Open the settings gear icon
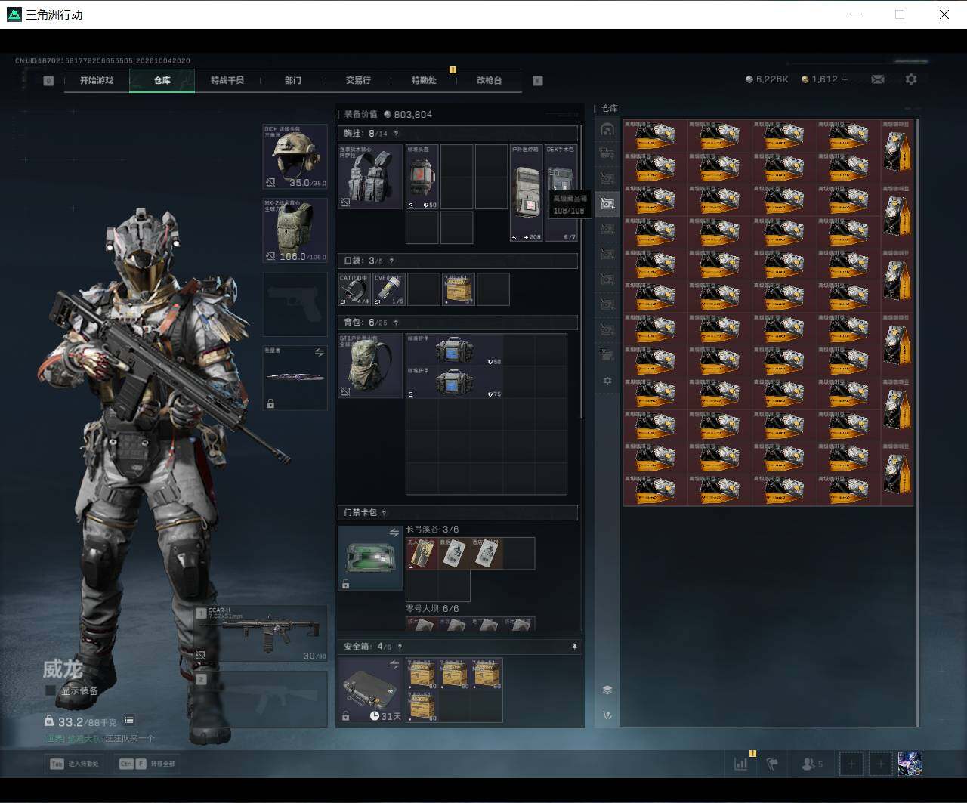 click(911, 79)
